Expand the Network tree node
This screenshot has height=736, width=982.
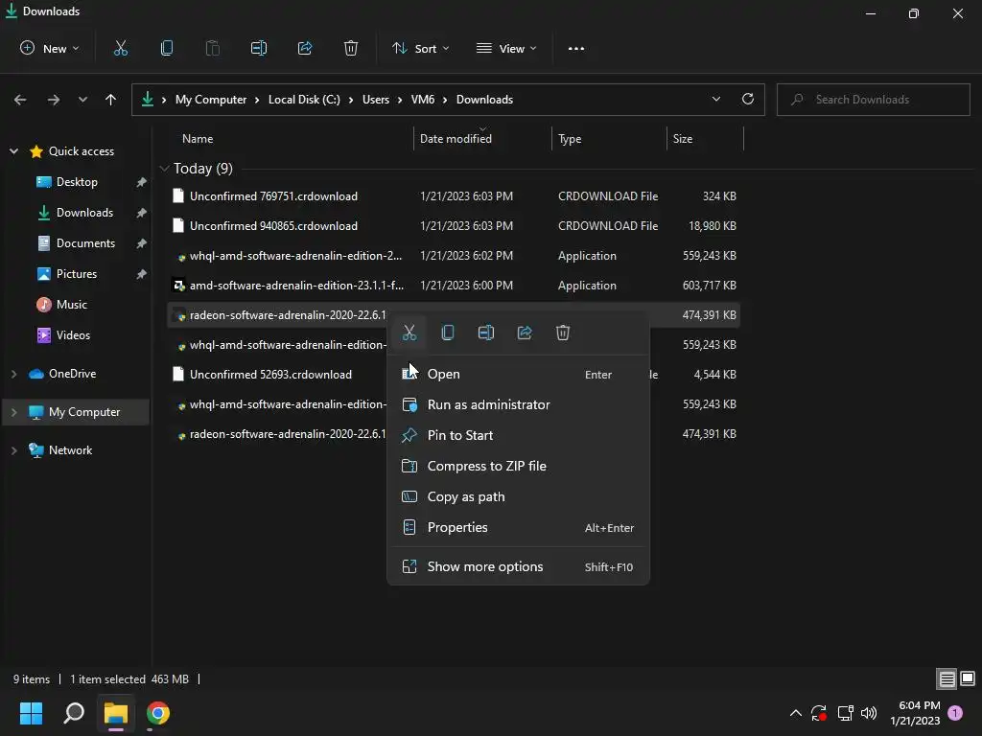point(13,450)
